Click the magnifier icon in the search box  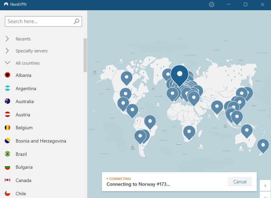(76, 21)
